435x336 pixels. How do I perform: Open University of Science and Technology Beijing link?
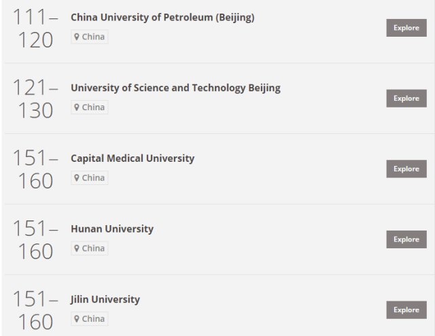(x=175, y=88)
